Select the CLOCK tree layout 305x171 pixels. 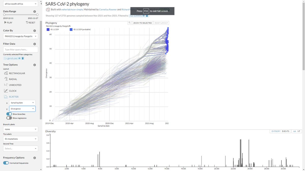(10, 91)
